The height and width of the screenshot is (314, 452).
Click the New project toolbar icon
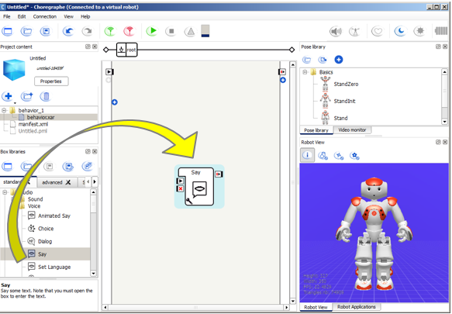(8, 31)
